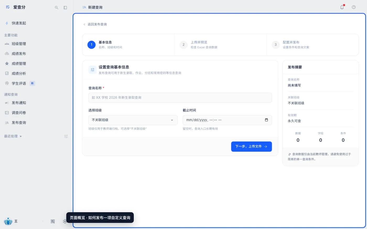Open the QR code icon at sidebar bottom

coord(53,221)
